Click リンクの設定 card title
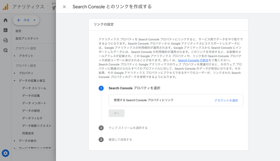Screen dimensions: 280x161 [x=103, y=24]
